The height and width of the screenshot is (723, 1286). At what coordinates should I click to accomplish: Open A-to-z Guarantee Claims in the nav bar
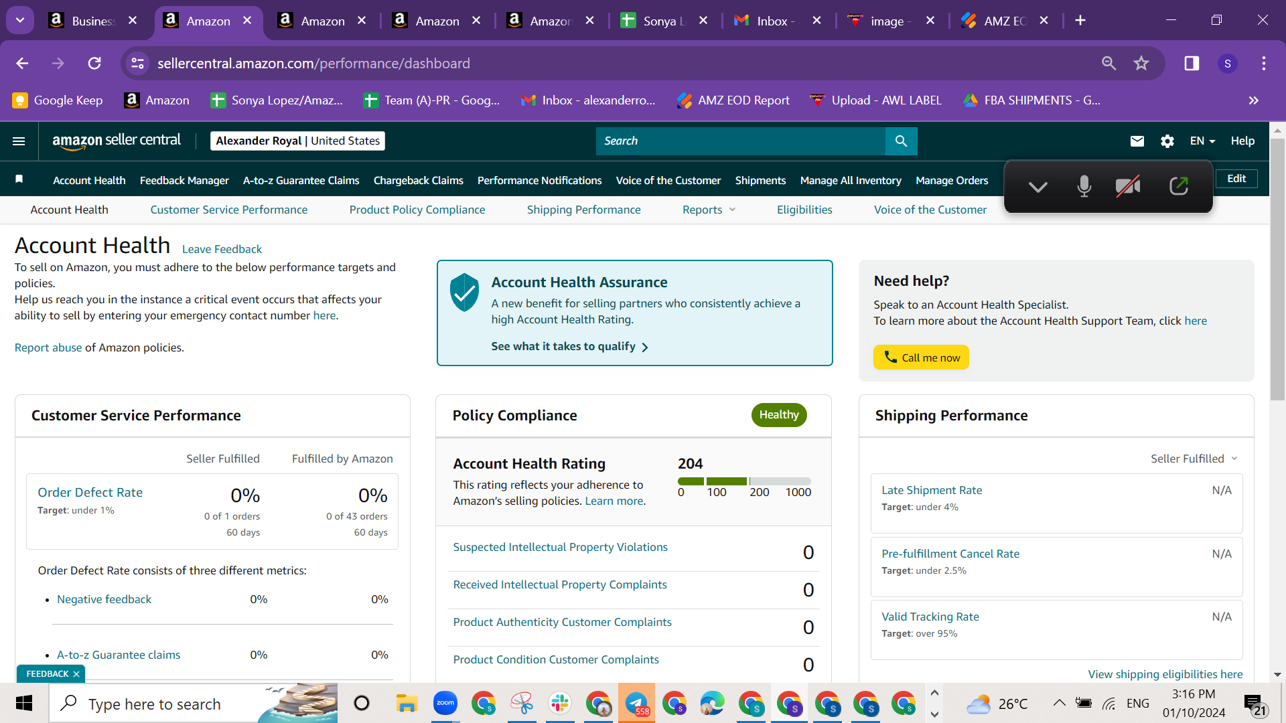[x=301, y=180]
